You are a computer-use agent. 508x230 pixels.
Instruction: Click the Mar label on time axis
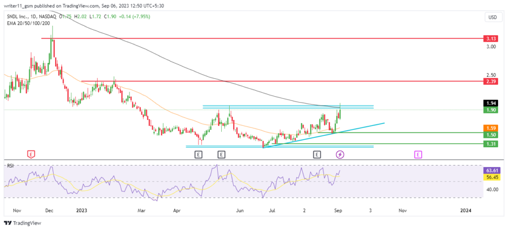pos(141,211)
